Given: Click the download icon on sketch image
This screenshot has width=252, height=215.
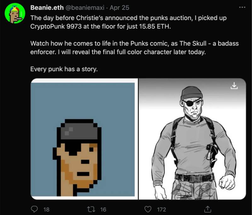Looking at the screenshot, I should pos(234,85).
